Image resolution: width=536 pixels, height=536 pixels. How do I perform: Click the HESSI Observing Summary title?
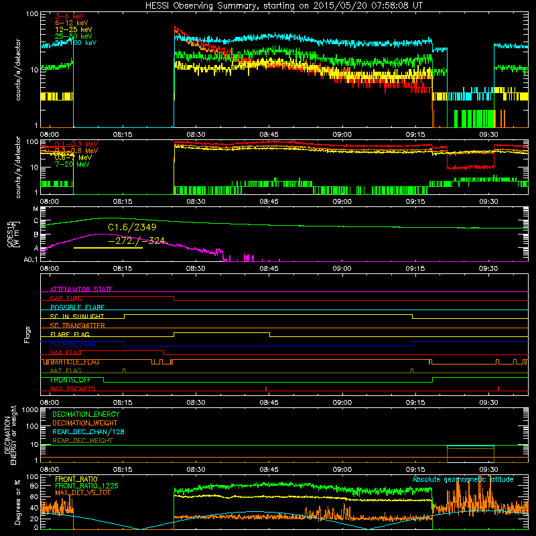284,5
